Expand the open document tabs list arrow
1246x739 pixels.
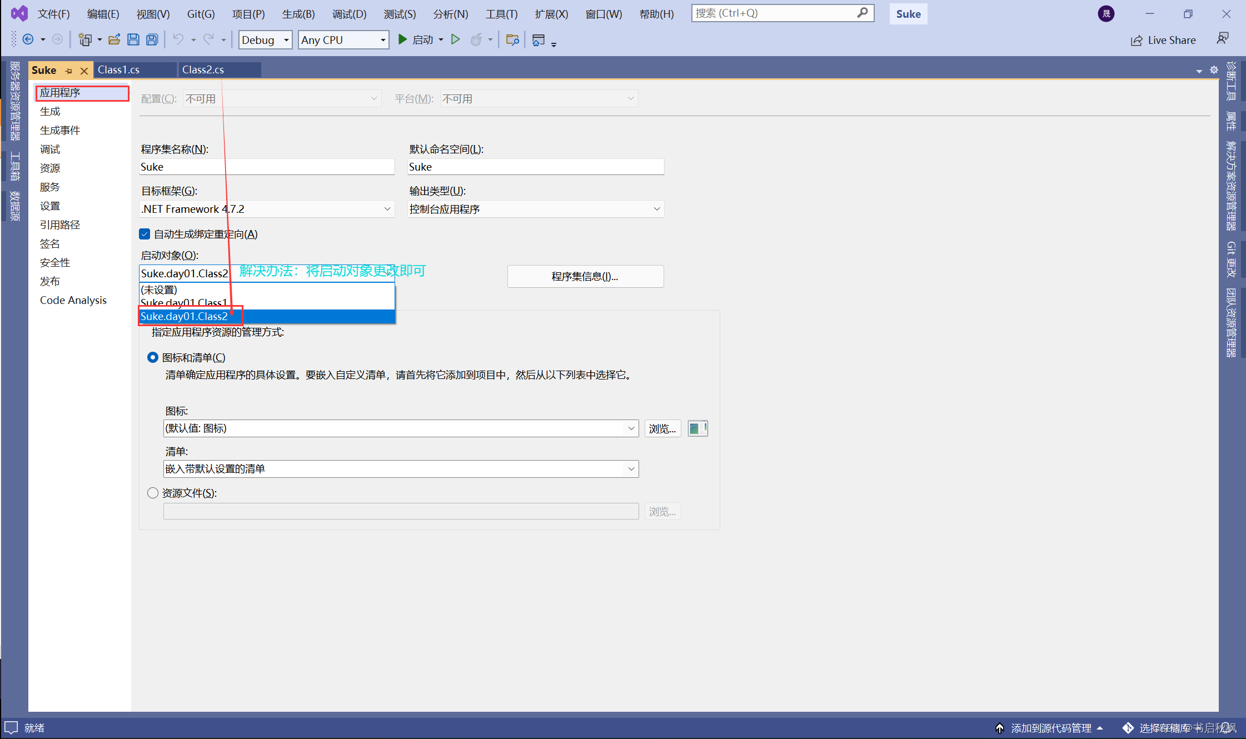tap(1199, 71)
